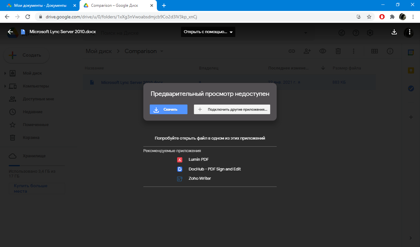Click the blue 'Скачать' button
The height and width of the screenshot is (247, 420).
click(x=168, y=109)
